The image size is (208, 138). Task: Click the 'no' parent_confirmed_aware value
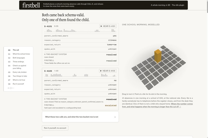click(x=115, y=80)
